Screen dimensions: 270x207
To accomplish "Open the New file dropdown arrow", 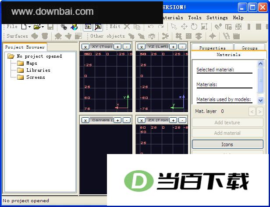I will 29,27.
